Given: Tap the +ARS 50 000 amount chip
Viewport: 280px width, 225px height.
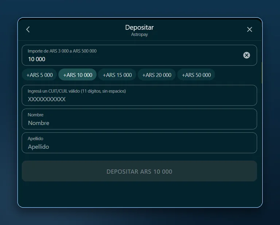Looking at the screenshot, I should (x=196, y=75).
